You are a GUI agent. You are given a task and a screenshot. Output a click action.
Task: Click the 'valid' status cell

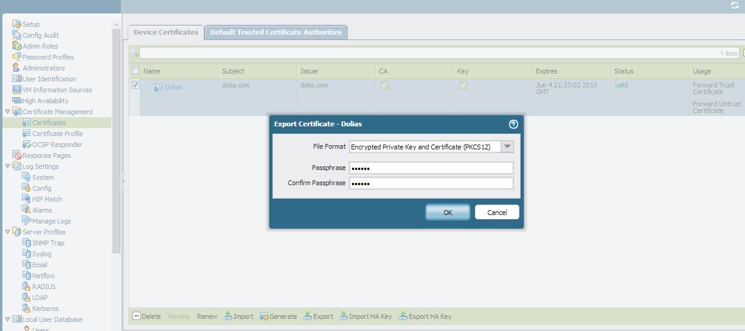pos(621,85)
